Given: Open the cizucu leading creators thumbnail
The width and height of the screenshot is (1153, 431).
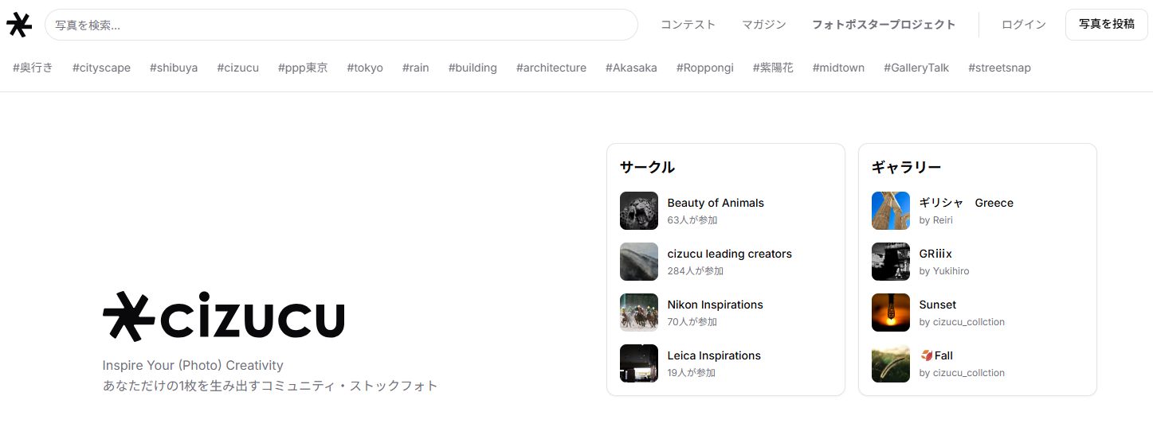Looking at the screenshot, I should click(x=639, y=262).
